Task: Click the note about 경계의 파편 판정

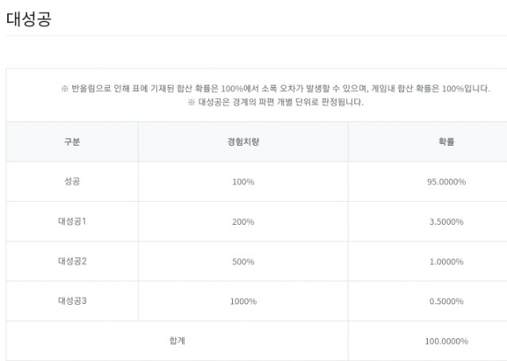Action: click(x=275, y=103)
